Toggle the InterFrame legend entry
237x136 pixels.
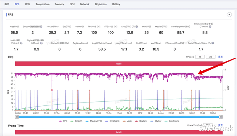pos(172,121)
